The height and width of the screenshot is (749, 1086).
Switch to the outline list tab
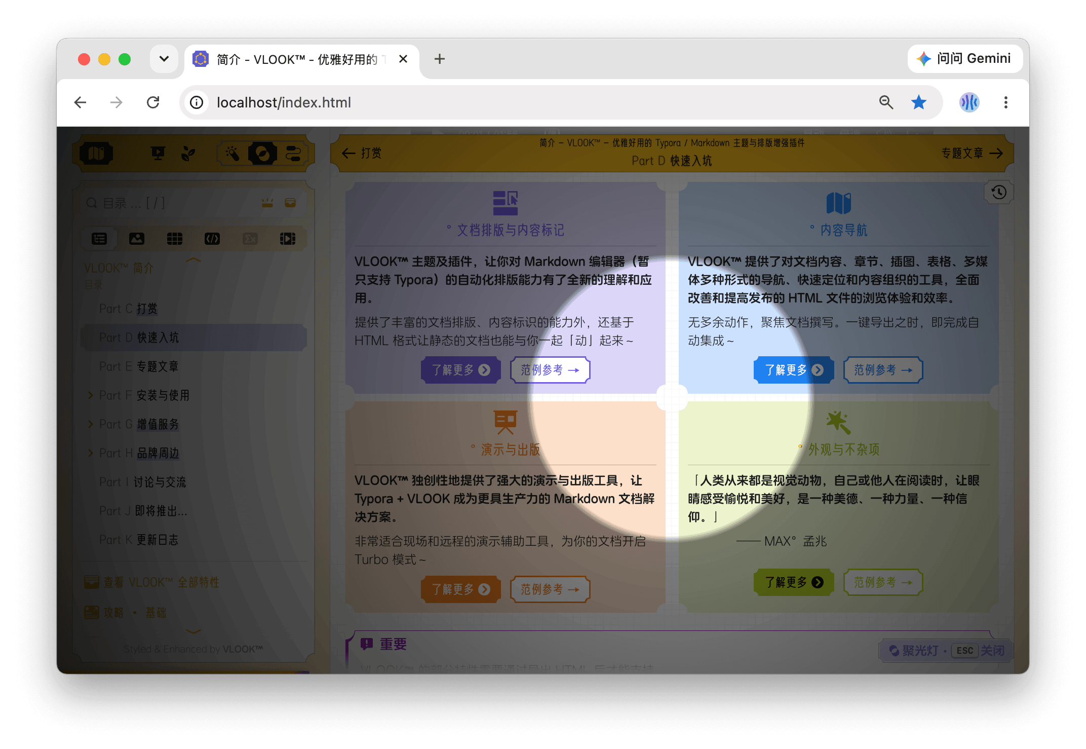(99, 239)
